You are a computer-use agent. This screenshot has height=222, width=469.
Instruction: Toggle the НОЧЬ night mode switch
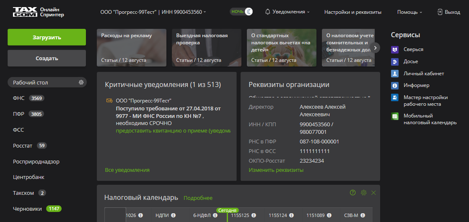[242, 12]
